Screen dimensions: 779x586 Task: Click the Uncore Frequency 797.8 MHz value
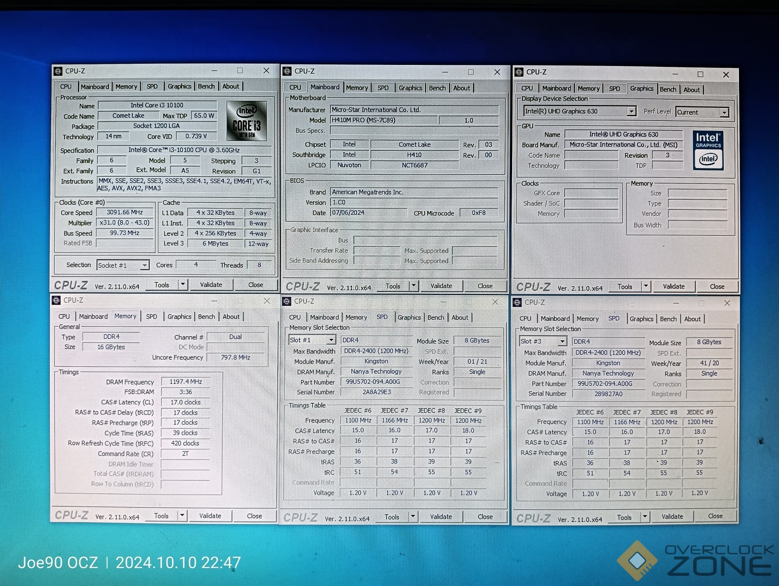click(x=236, y=357)
